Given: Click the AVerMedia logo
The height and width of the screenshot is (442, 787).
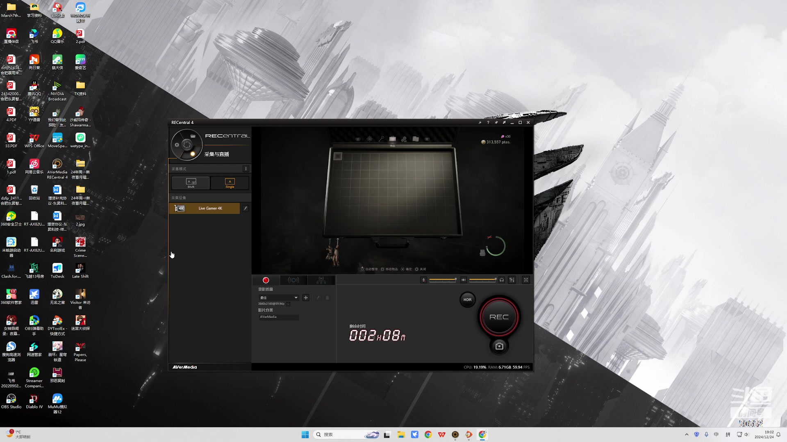Looking at the screenshot, I should (x=184, y=367).
